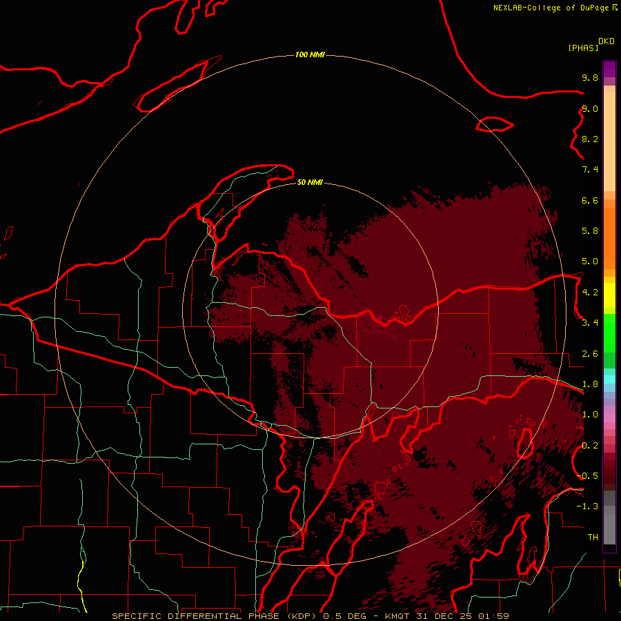621x621 pixels.
Task: Select the 2.6 scale value
Action: (x=590, y=354)
